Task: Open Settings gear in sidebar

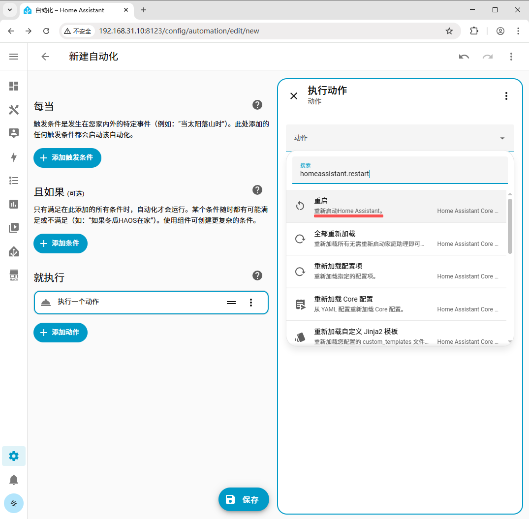Action: (13, 456)
